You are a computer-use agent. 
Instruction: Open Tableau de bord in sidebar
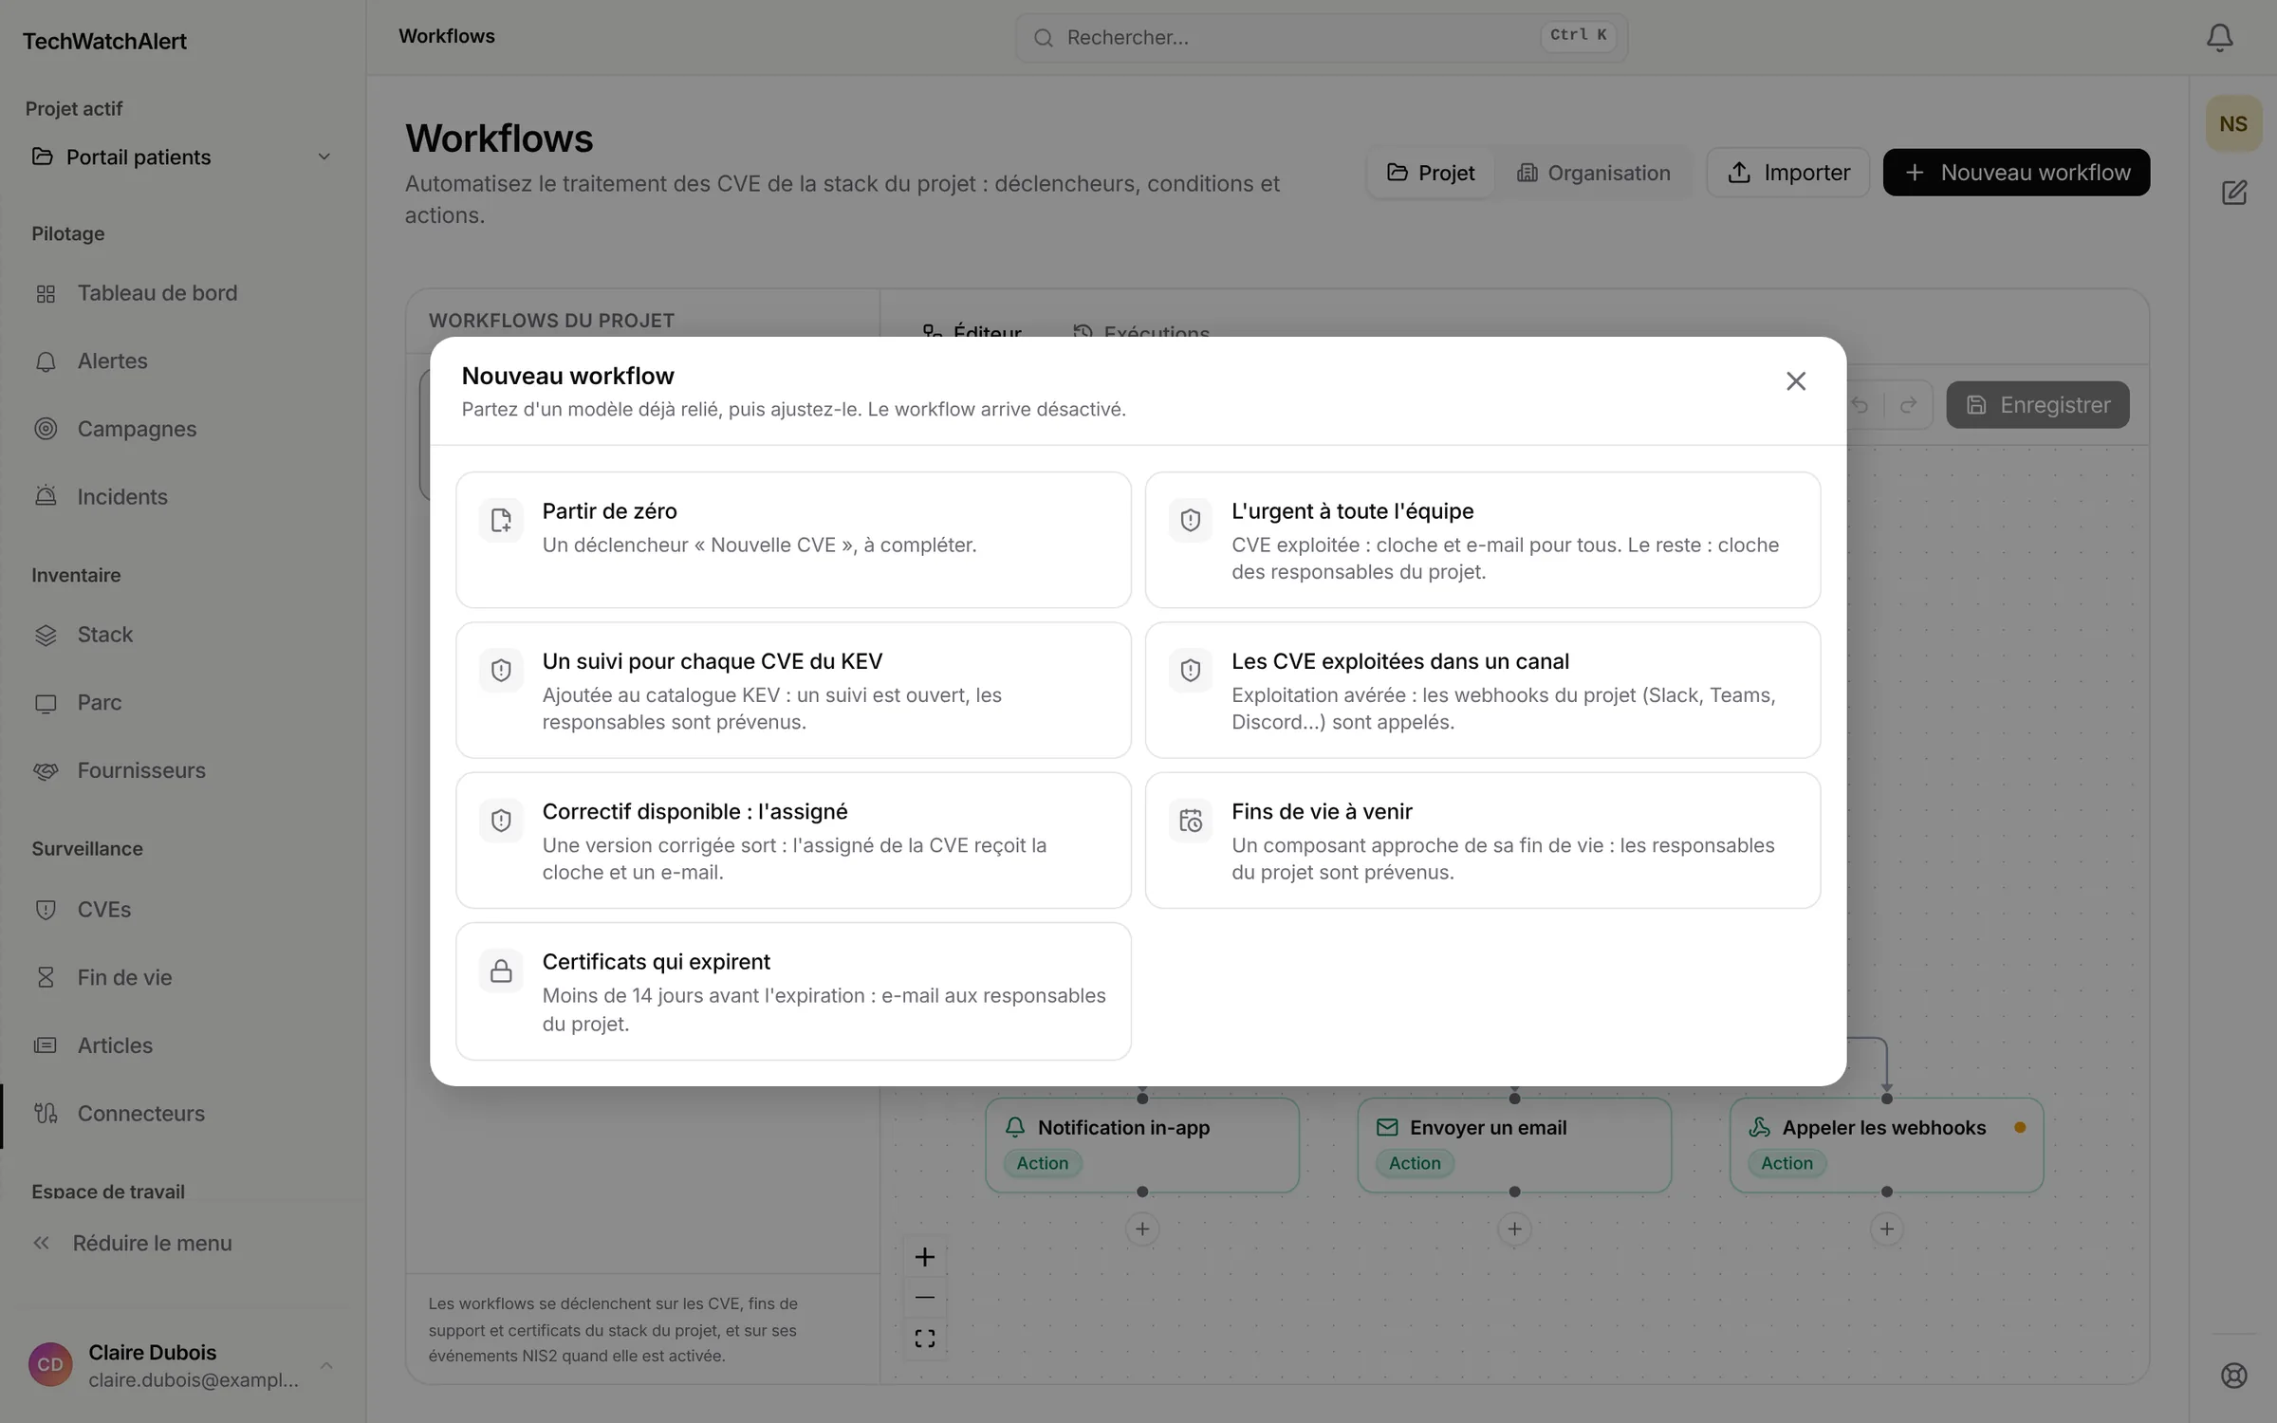point(182,293)
